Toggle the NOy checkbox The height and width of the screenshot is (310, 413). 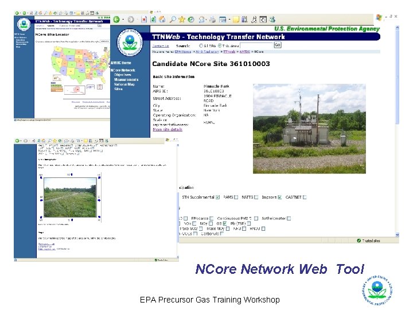point(211,223)
